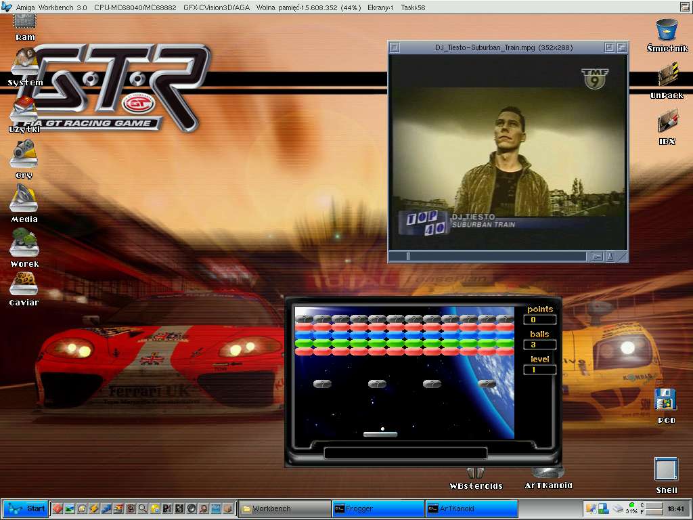Click the 'level' label in ArTKanoid
The height and width of the screenshot is (520, 693).
click(x=539, y=359)
